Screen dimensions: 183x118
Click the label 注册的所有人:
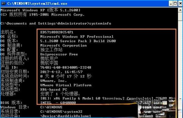15,59
